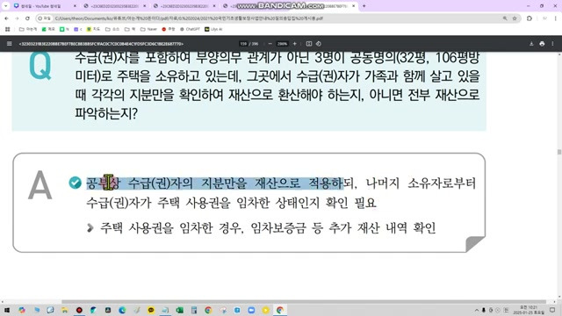The image size is (562, 316).
Task: Print the PDF document
Action: click(x=542, y=44)
